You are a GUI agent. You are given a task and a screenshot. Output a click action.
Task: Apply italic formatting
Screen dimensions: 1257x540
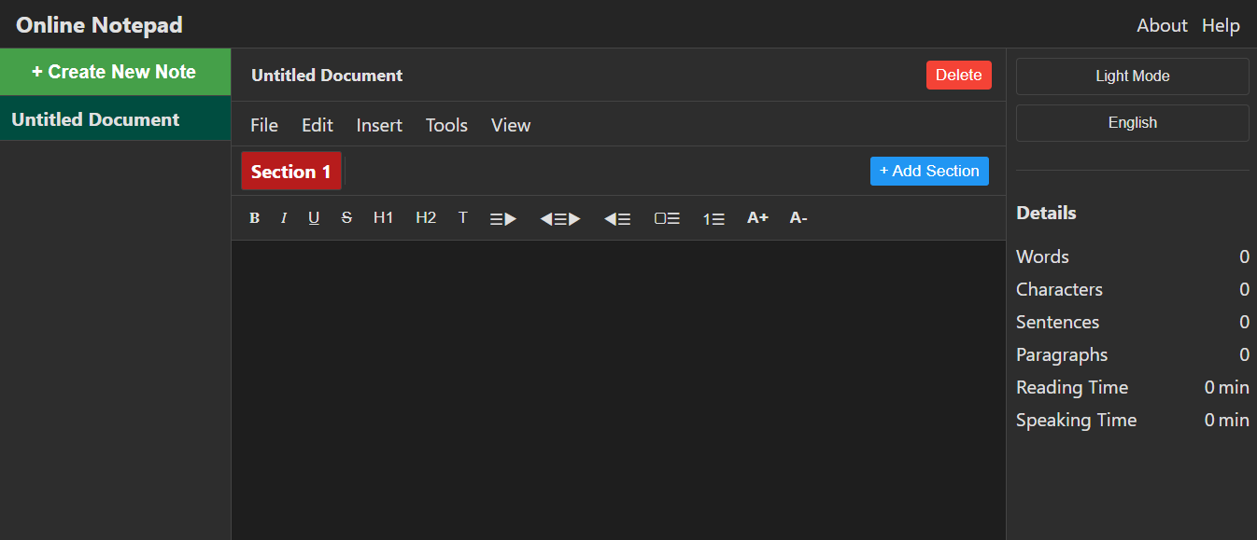coord(284,217)
